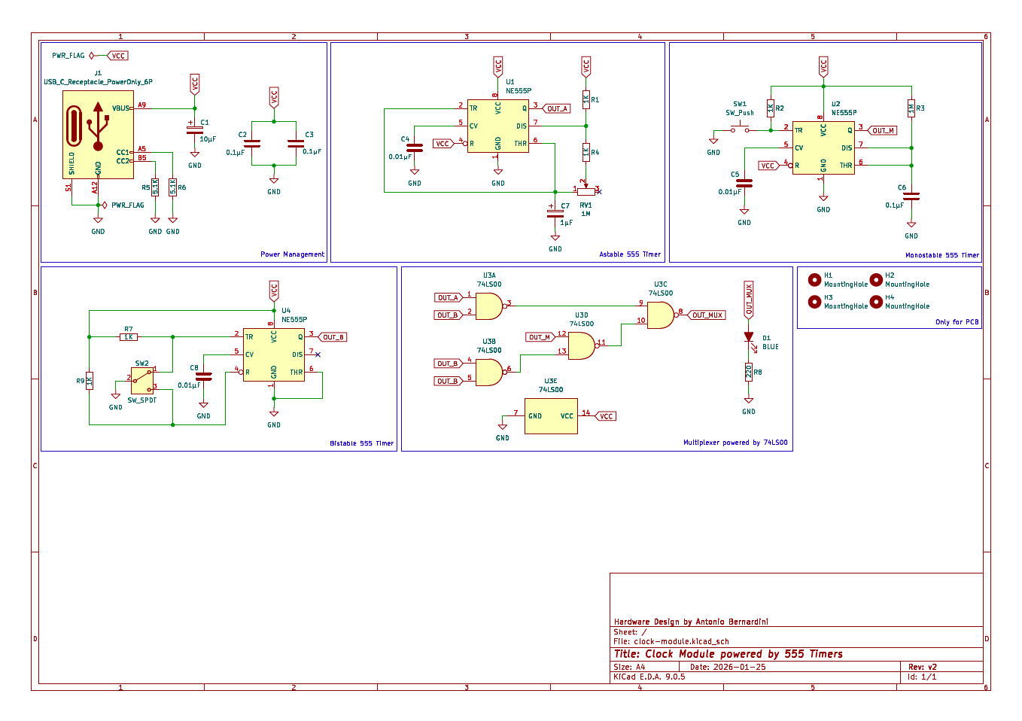Click the 'Rev: v2' field

click(x=922, y=667)
